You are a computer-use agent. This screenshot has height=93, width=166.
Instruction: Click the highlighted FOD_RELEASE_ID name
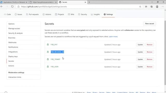coord(57,52)
